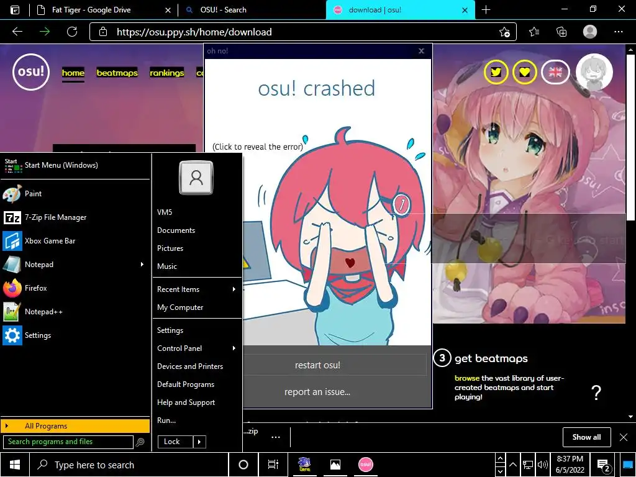Click the Lock button

[175, 442]
